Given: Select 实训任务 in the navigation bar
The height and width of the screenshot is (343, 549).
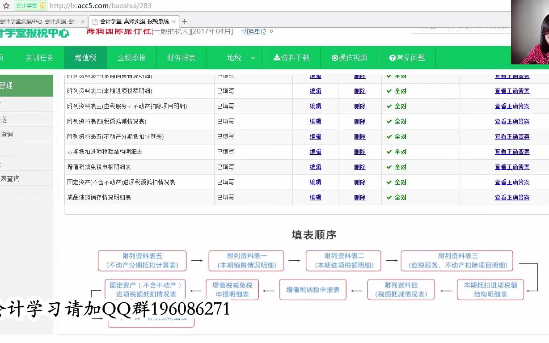Looking at the screenshot, I should coord(39,57).
